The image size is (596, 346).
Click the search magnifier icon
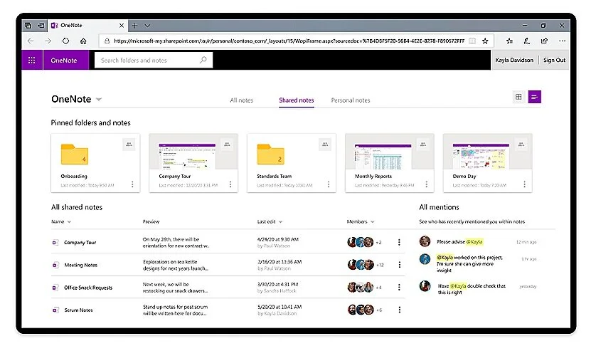click(x=203, y=60)
